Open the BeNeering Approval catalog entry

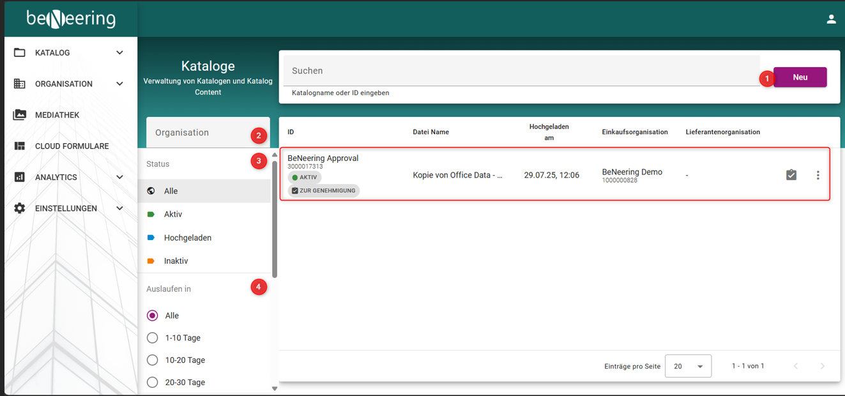click(323, 158)
